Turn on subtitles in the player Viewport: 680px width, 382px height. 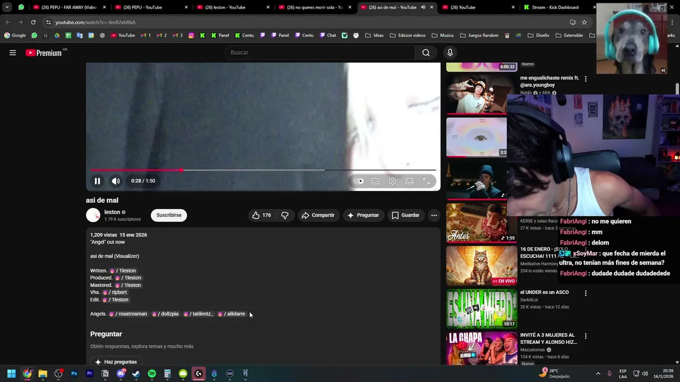[376, 181]
